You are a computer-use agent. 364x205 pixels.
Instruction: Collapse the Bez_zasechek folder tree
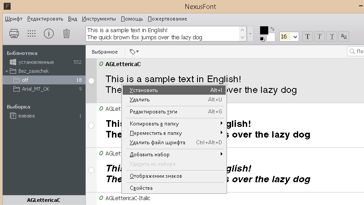coord(7,71)
